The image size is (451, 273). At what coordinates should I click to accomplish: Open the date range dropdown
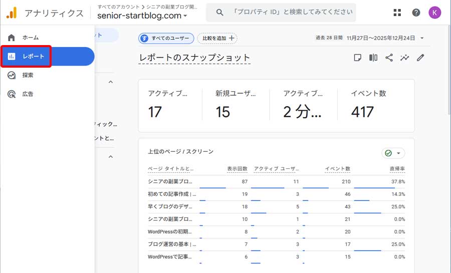pyautogui.click(x=422, y=38)
